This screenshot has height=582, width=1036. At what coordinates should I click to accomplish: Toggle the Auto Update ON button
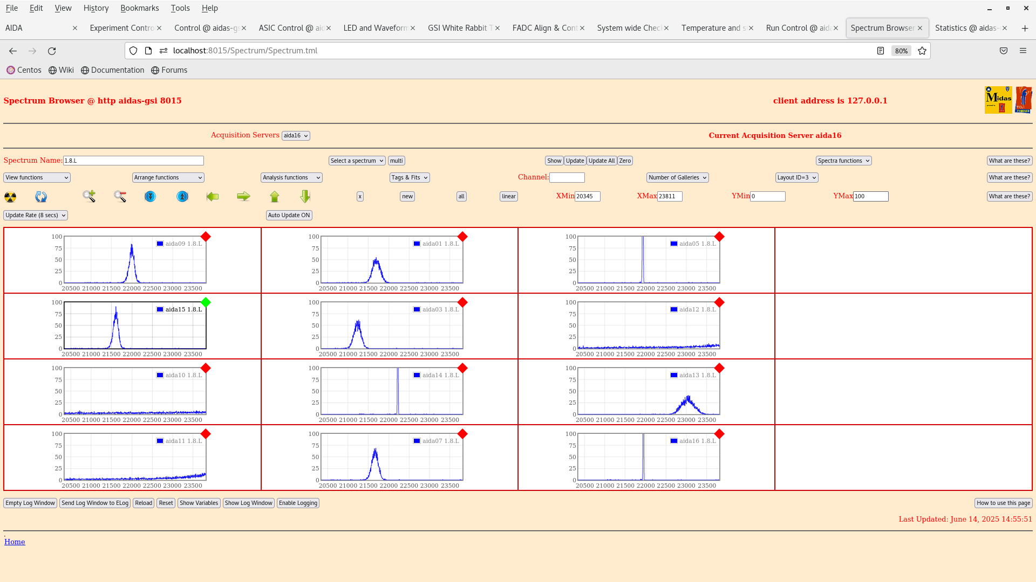289,215
